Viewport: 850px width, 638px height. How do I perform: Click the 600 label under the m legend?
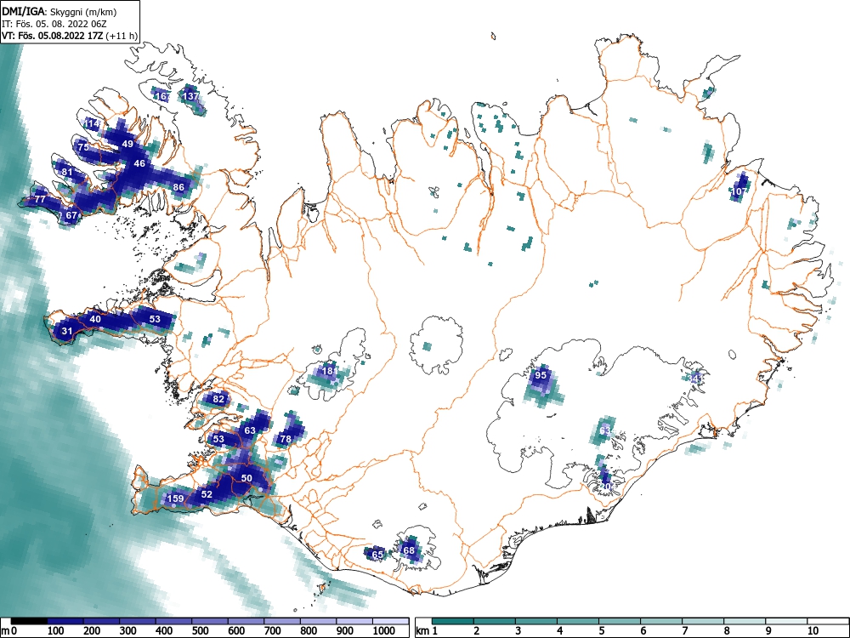click(x=236, y=630)
